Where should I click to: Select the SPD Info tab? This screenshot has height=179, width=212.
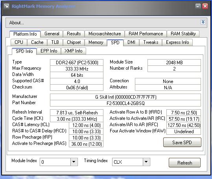(24, 51)
